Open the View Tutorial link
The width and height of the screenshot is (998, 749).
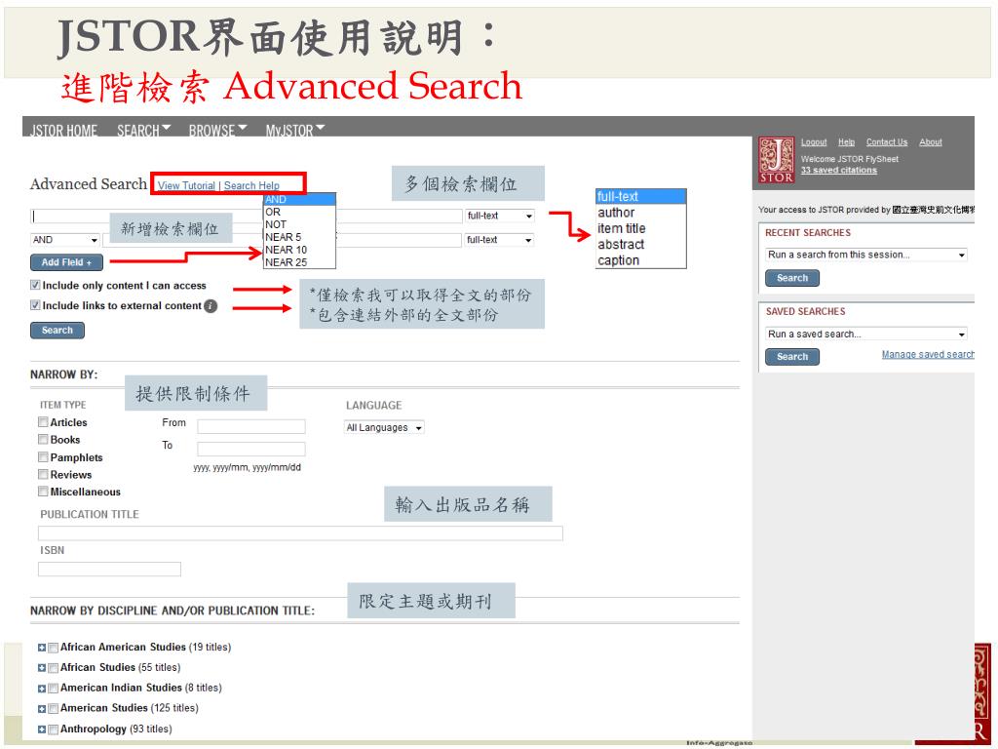[186, 186]
